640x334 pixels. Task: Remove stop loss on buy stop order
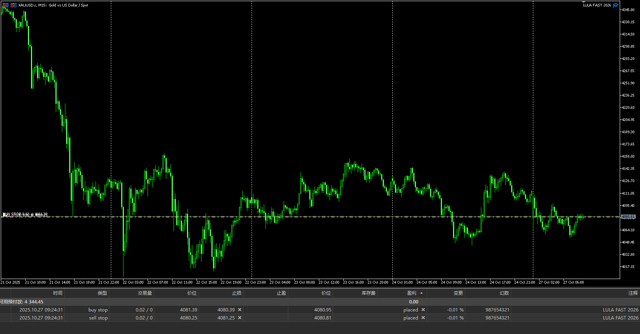point(240,310)
